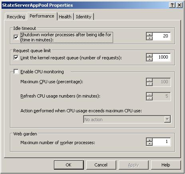Click the idle timeout value field showing 20
The height and width of the screenshot is (174, 185).
161,36
